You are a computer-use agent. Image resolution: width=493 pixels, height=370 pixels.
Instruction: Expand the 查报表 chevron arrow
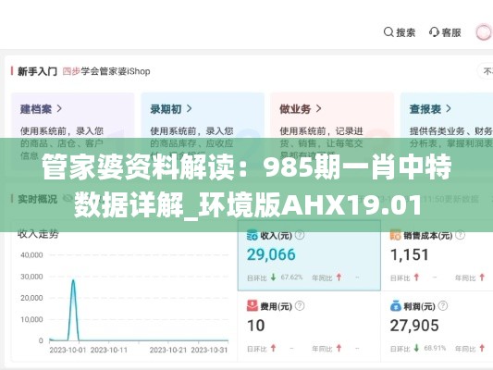pyautogui.click(x=449, y=109)
